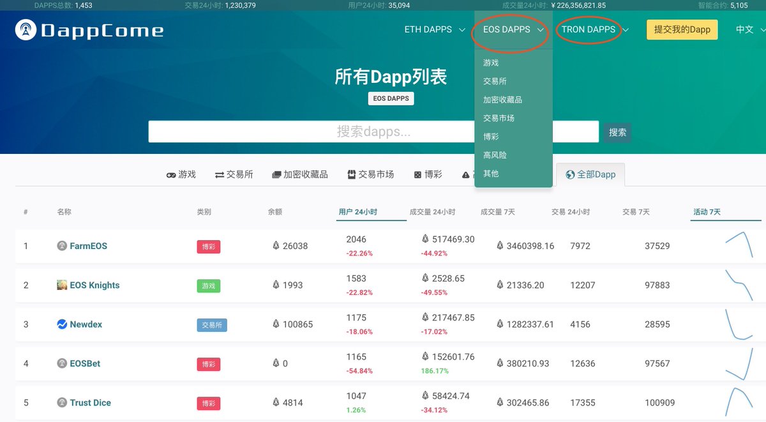Viewport: 766px width, 422px height.
Task: Click the chevron next to ETH DAPPS
Action: pos(462,30)
